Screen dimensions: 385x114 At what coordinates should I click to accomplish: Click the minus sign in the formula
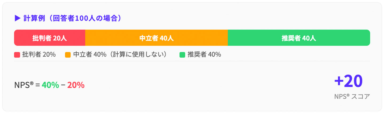[x=63, y=85]
